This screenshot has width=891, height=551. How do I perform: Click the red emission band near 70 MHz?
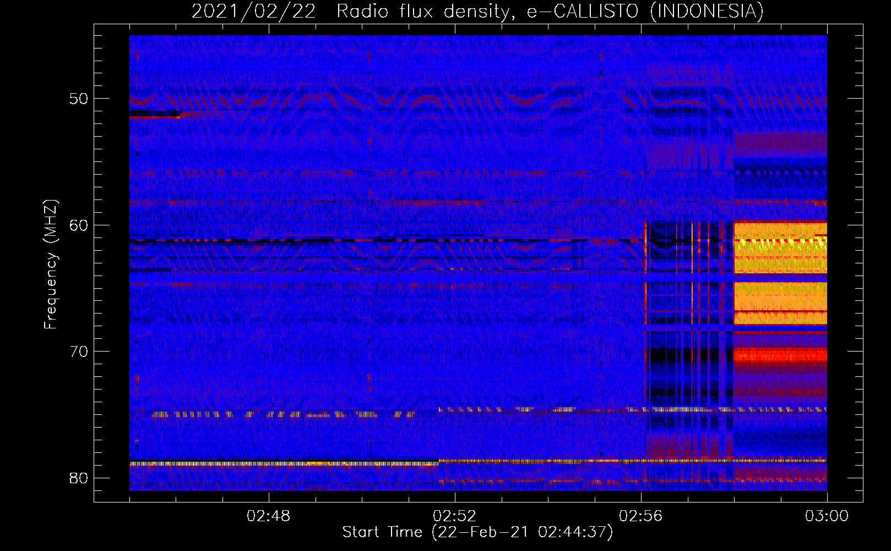(x=780, y=354)
